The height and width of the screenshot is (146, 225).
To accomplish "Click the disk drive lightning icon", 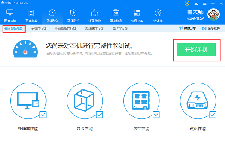I will [197, 100].
